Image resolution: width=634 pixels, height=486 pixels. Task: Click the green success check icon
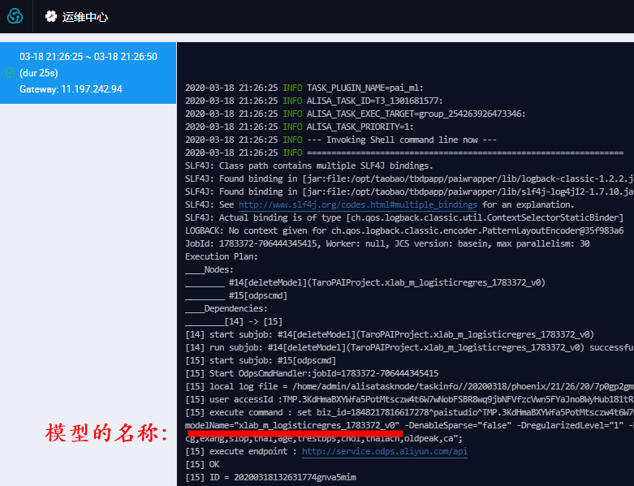[x=9, y=73]
